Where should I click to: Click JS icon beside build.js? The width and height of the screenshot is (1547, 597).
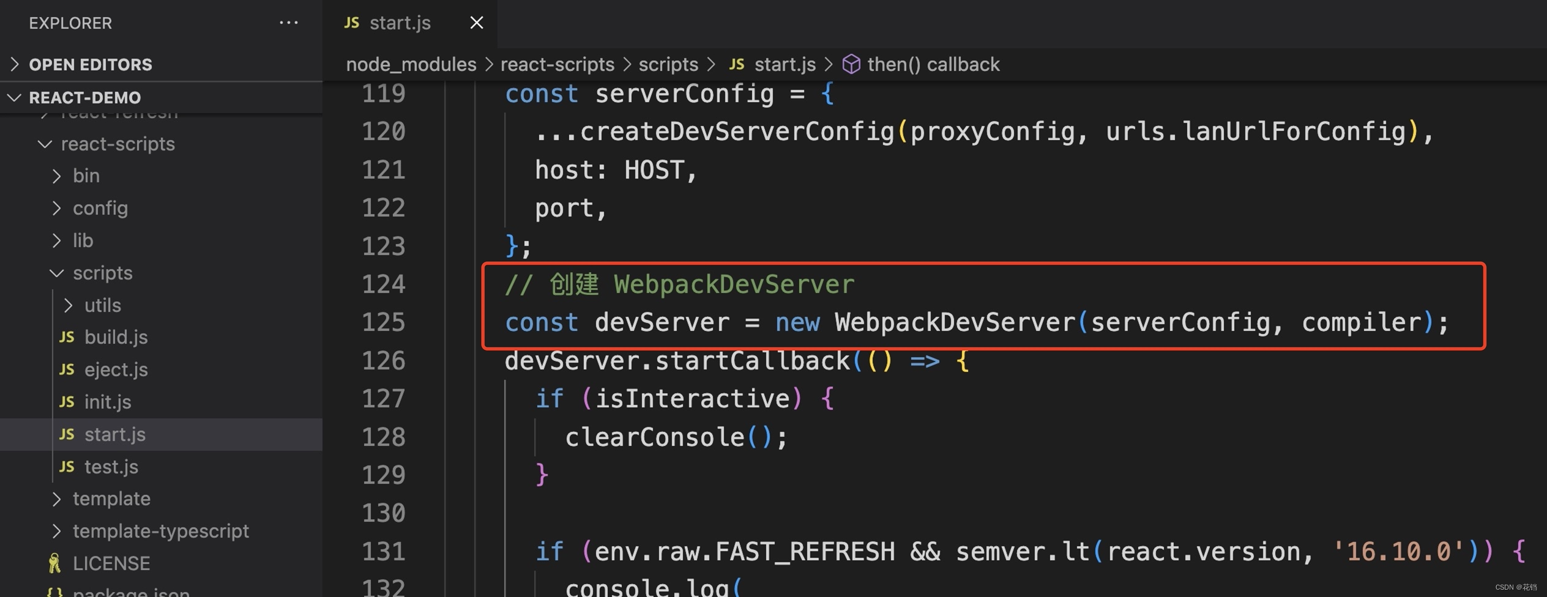click(67, 338)
